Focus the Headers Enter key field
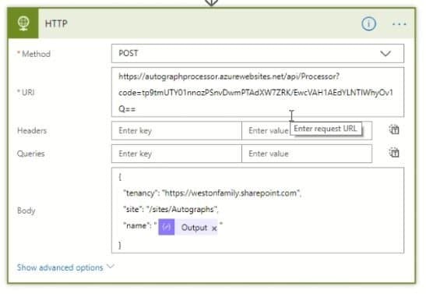426x294 pixels. click(176, 131)
